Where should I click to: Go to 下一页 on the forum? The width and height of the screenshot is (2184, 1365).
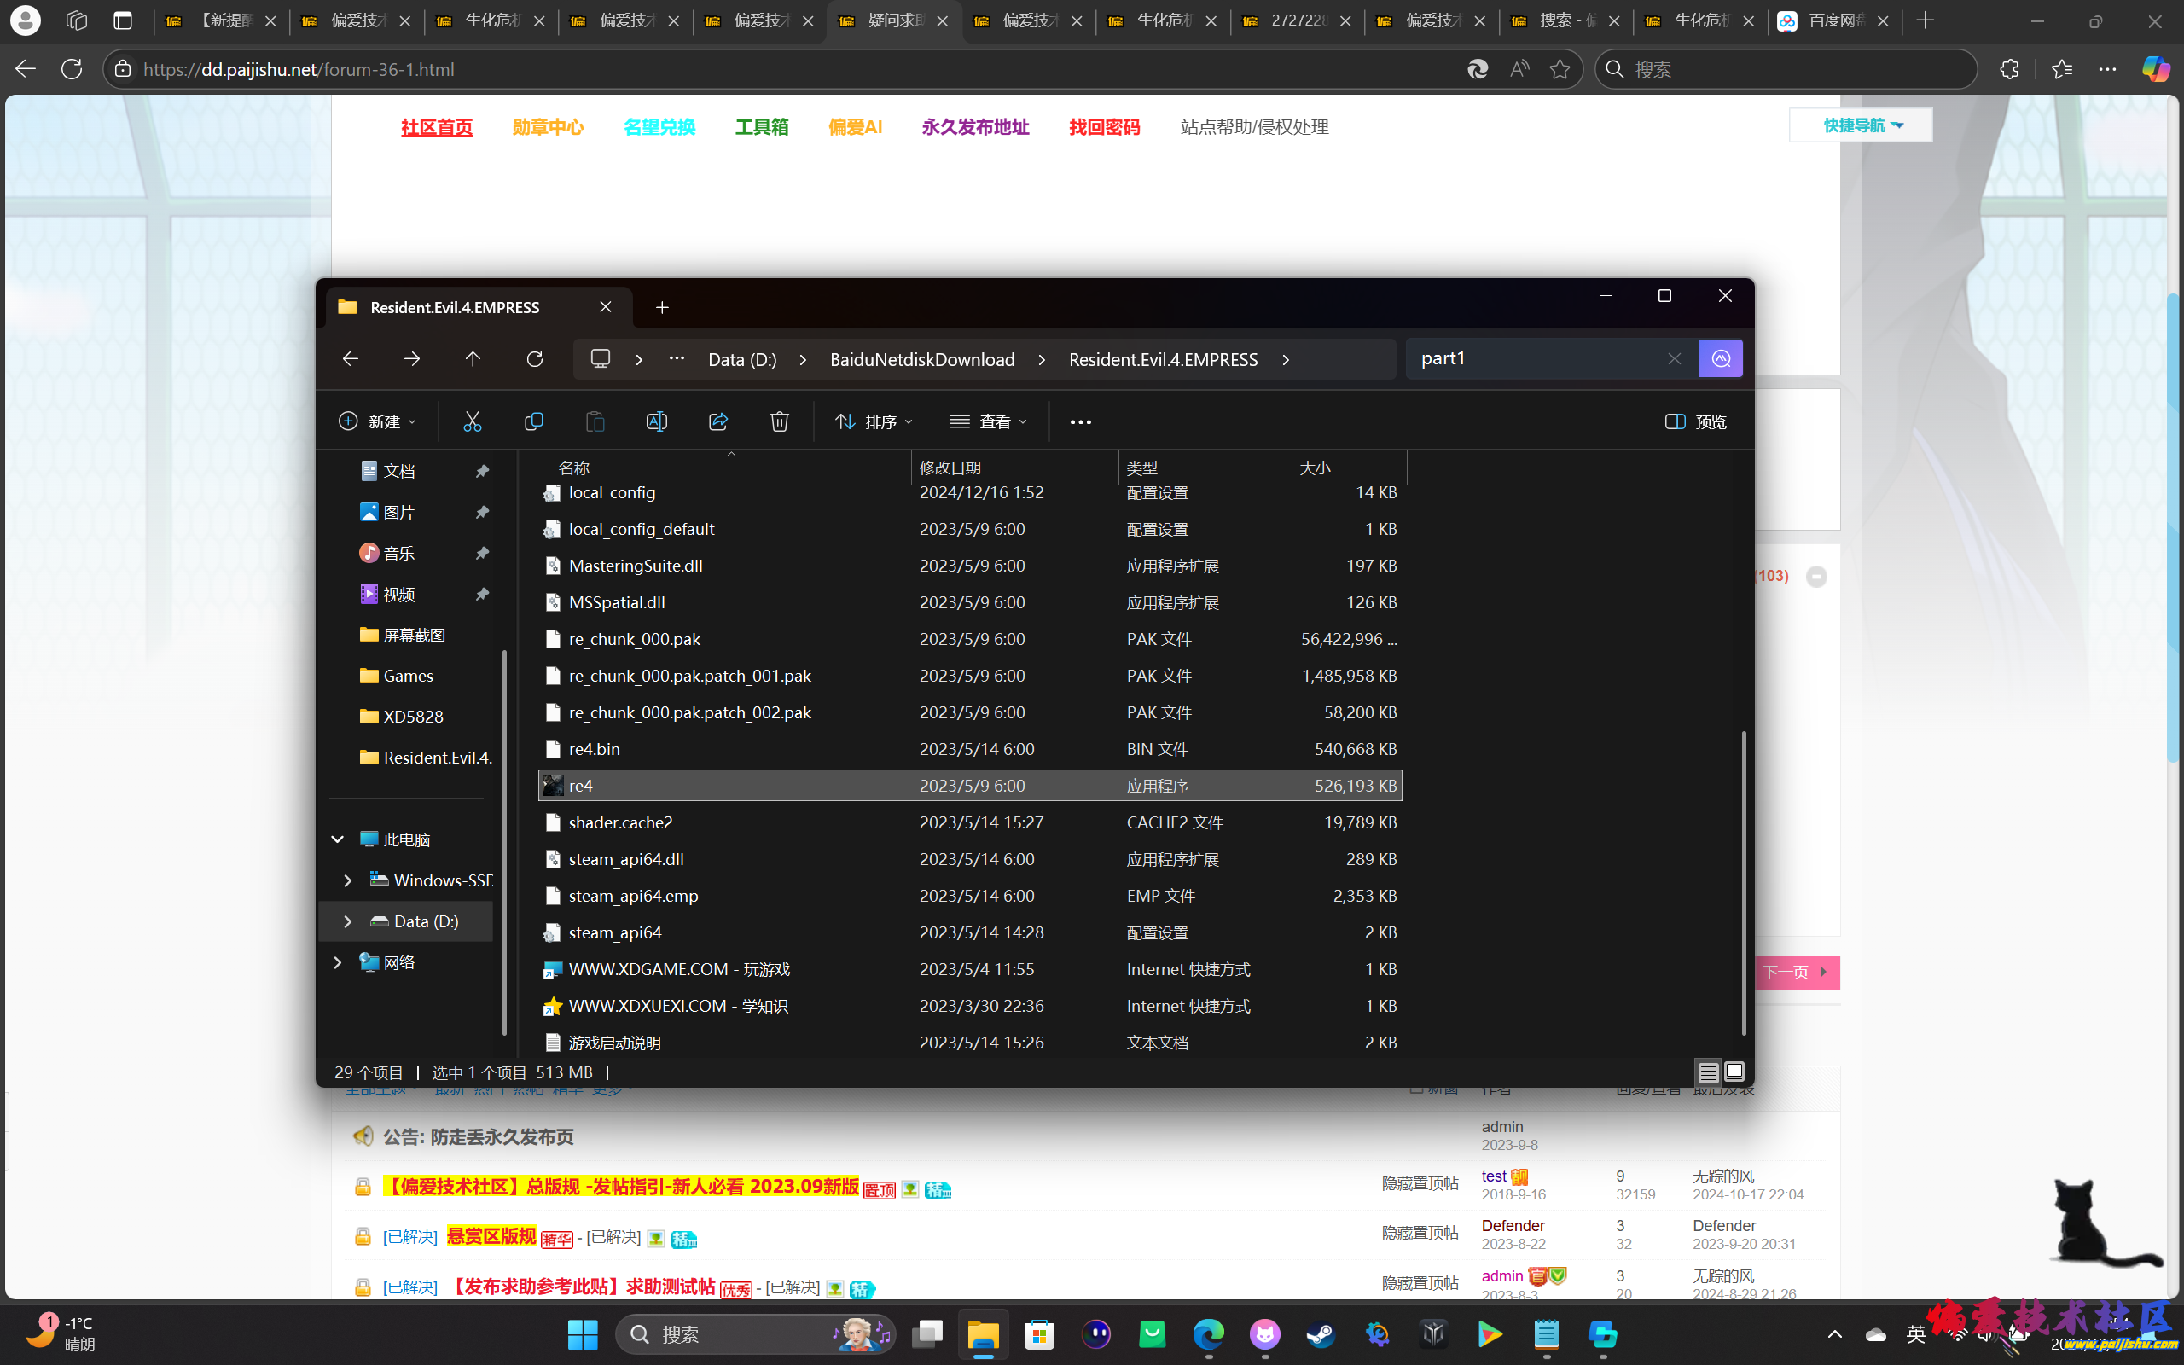coord(1796,973)
